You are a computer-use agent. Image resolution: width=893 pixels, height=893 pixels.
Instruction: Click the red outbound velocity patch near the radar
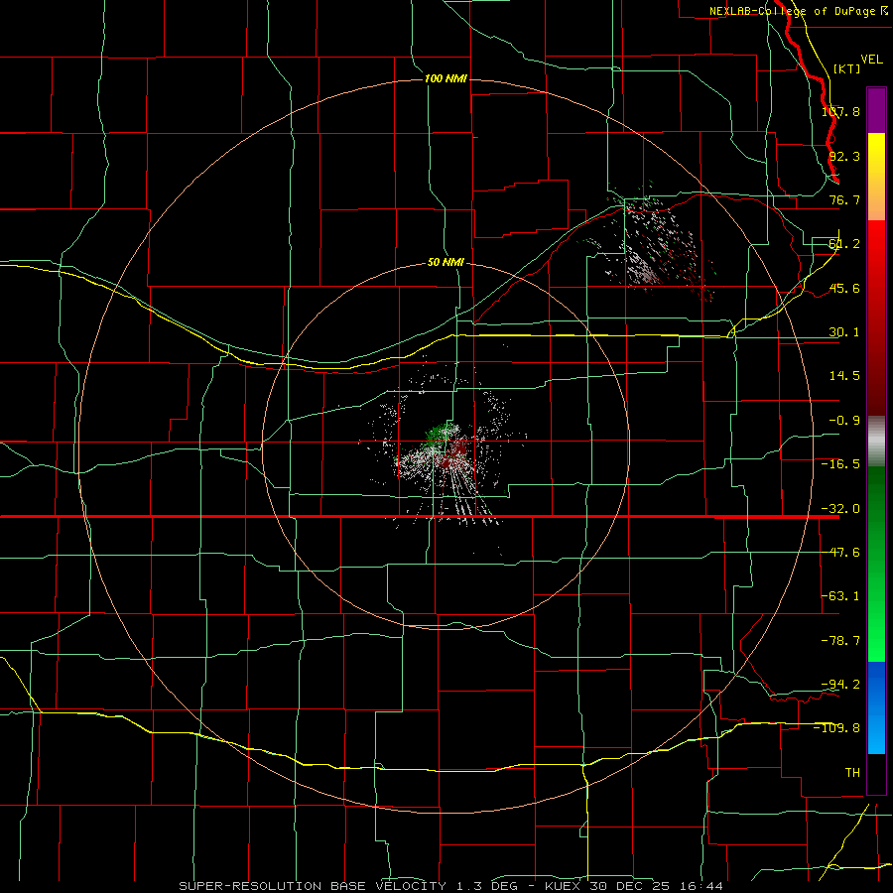(x=457, y=451)
